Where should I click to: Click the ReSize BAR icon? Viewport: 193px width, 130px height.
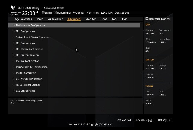click(x=116, y=13)
